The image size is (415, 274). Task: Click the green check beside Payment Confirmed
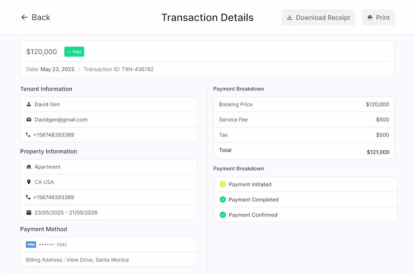coord(223,215)
